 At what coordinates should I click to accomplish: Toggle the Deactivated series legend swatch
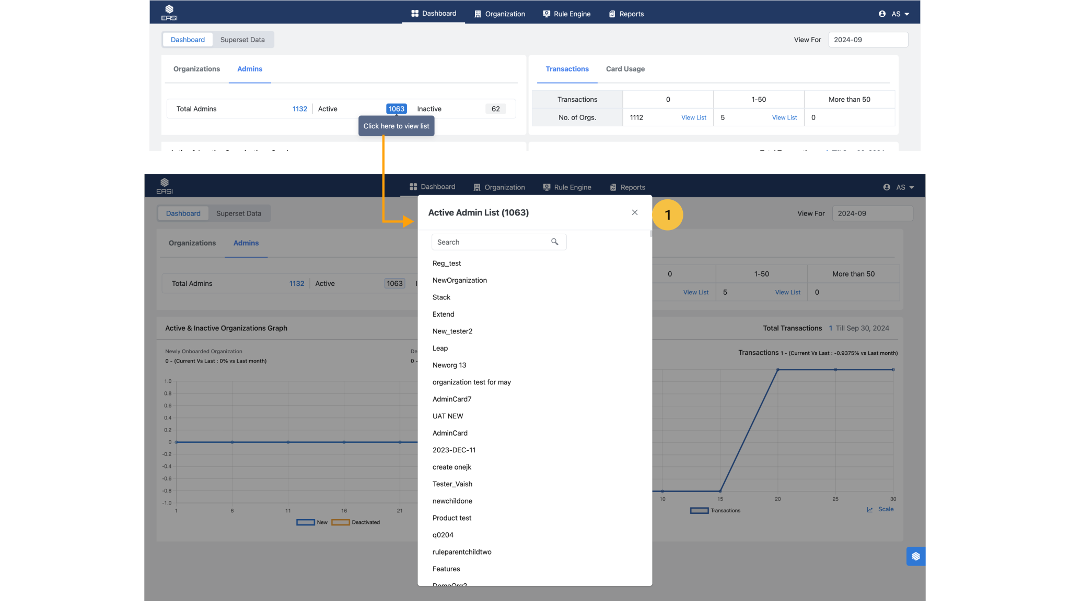point(340,522)
